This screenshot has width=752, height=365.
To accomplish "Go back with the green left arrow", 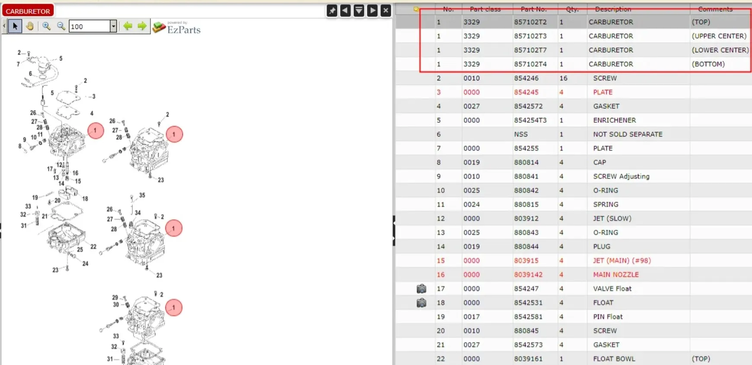I will point(127,26).
